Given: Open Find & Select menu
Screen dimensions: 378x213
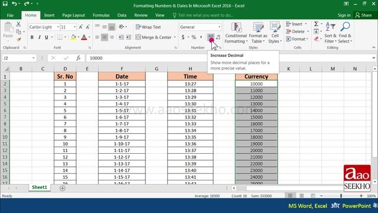Looking at the screenshot, I should tap(345, 33).
